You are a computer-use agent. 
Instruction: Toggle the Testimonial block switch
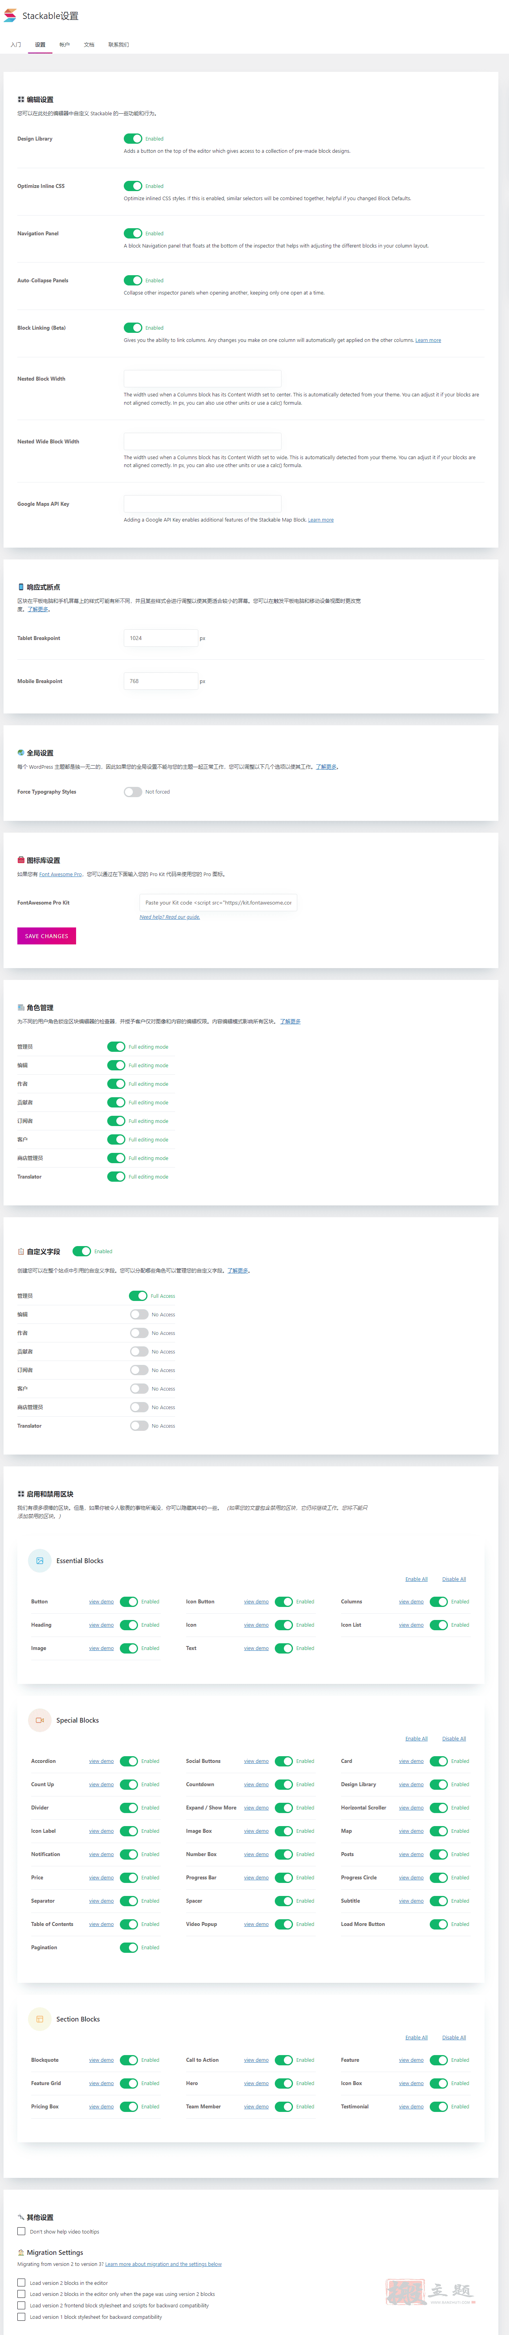tap(438, 2106)
